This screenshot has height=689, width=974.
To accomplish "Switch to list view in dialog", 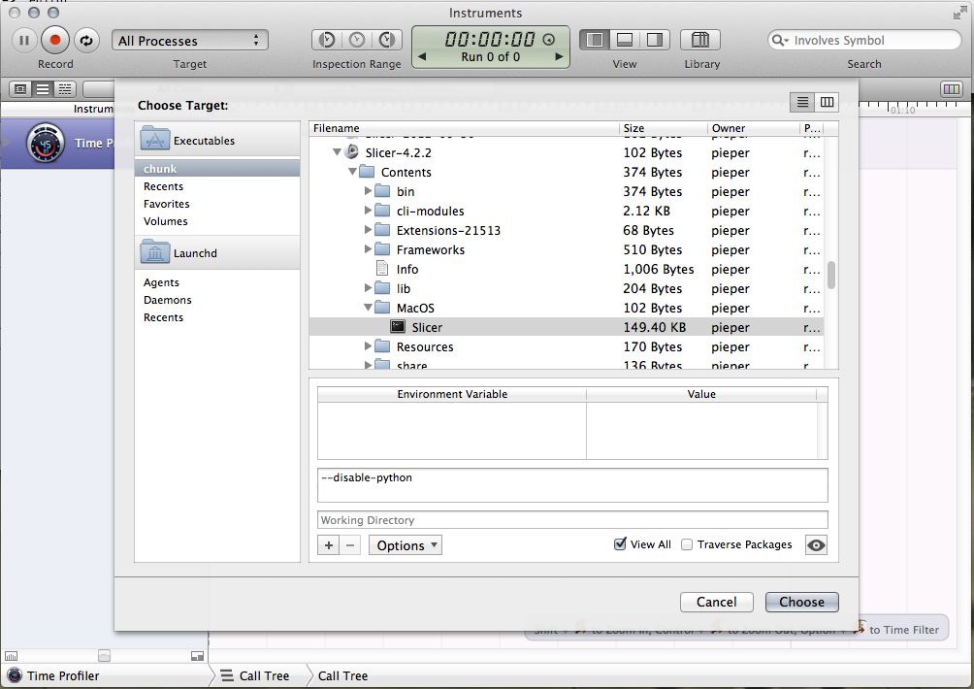I will coord(803,102).
